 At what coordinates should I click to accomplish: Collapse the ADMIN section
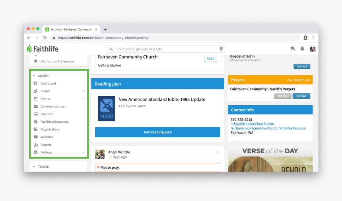click(34, 76)
